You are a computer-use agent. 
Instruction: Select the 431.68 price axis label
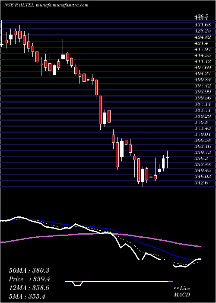click(203, 25)
